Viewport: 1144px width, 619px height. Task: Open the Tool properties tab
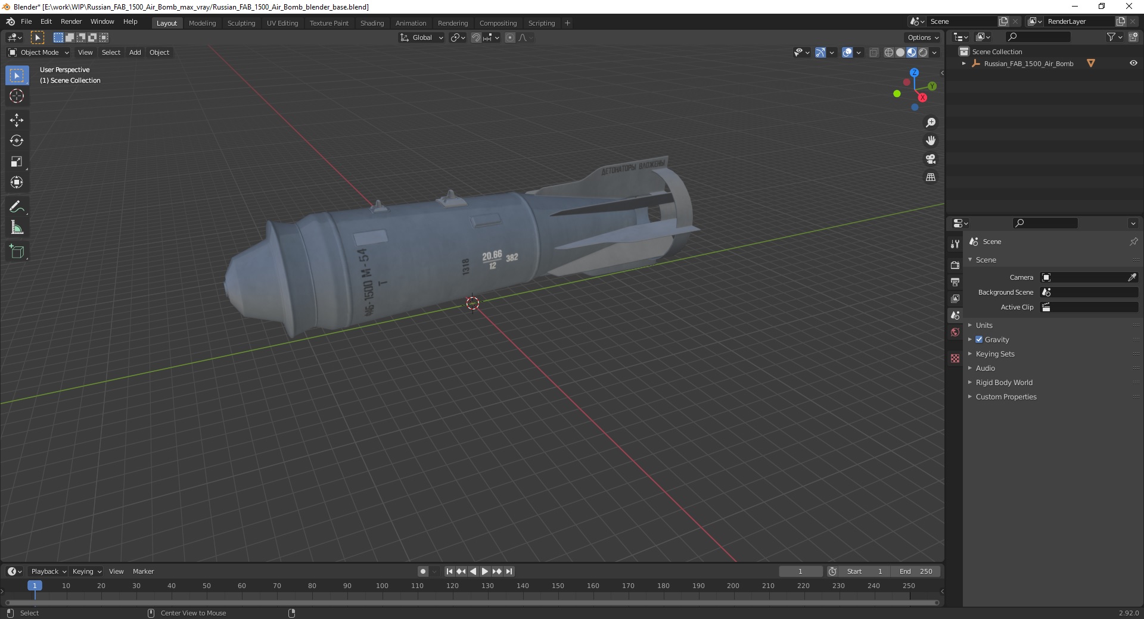[x=955, y=244]
